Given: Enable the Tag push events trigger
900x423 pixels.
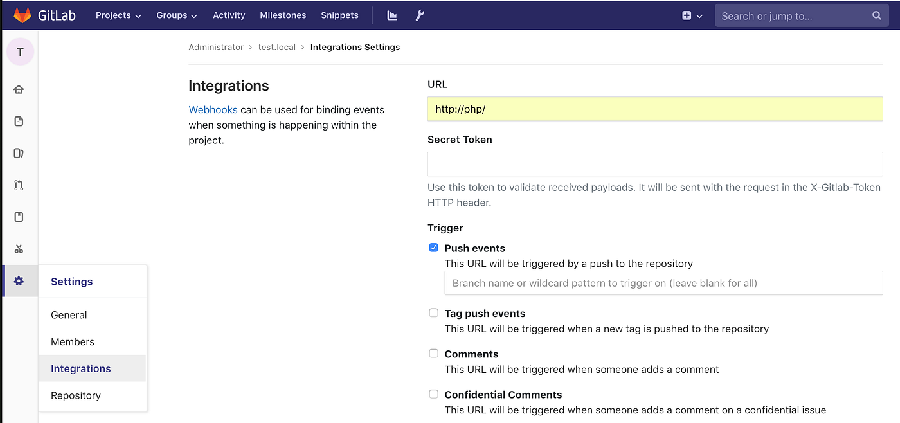Looking at the screenshot, I should [433, 312].
